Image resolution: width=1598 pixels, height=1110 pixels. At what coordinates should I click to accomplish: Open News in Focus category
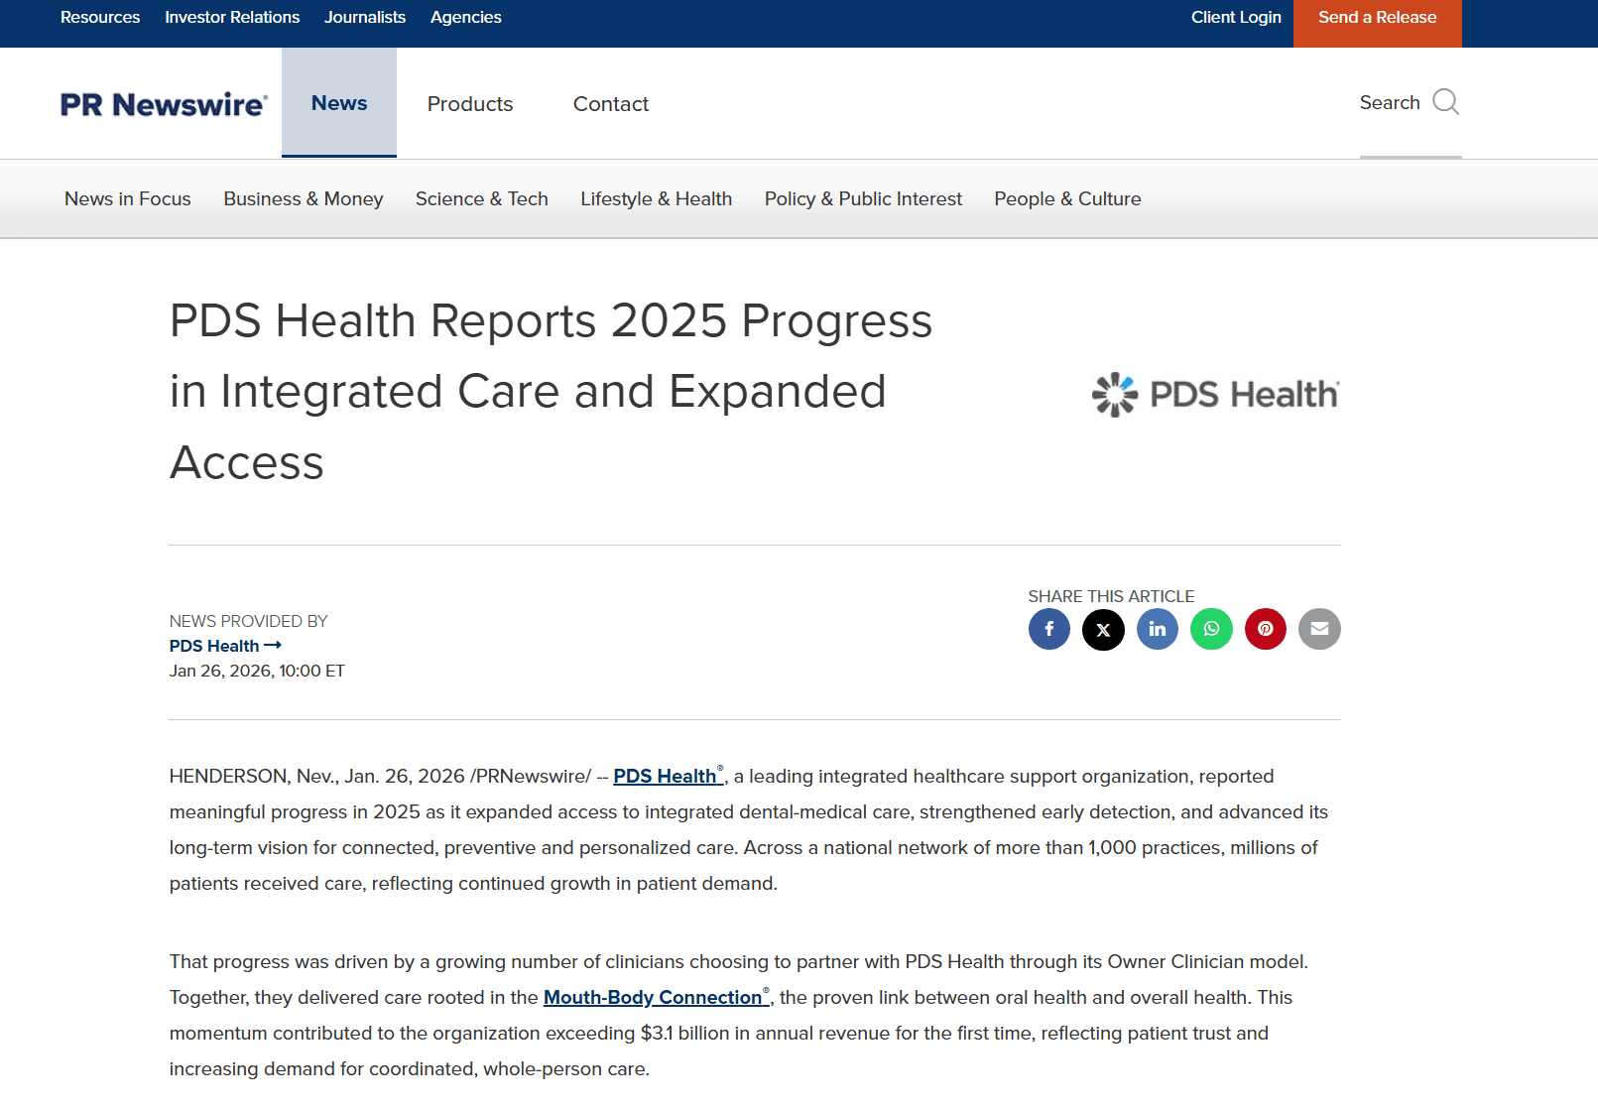(128, 198)
